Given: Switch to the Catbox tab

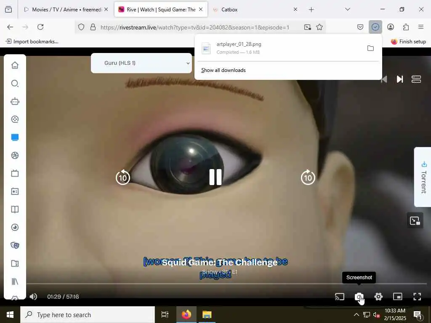Looking at the screenshot, I should (x=253, y=10).
